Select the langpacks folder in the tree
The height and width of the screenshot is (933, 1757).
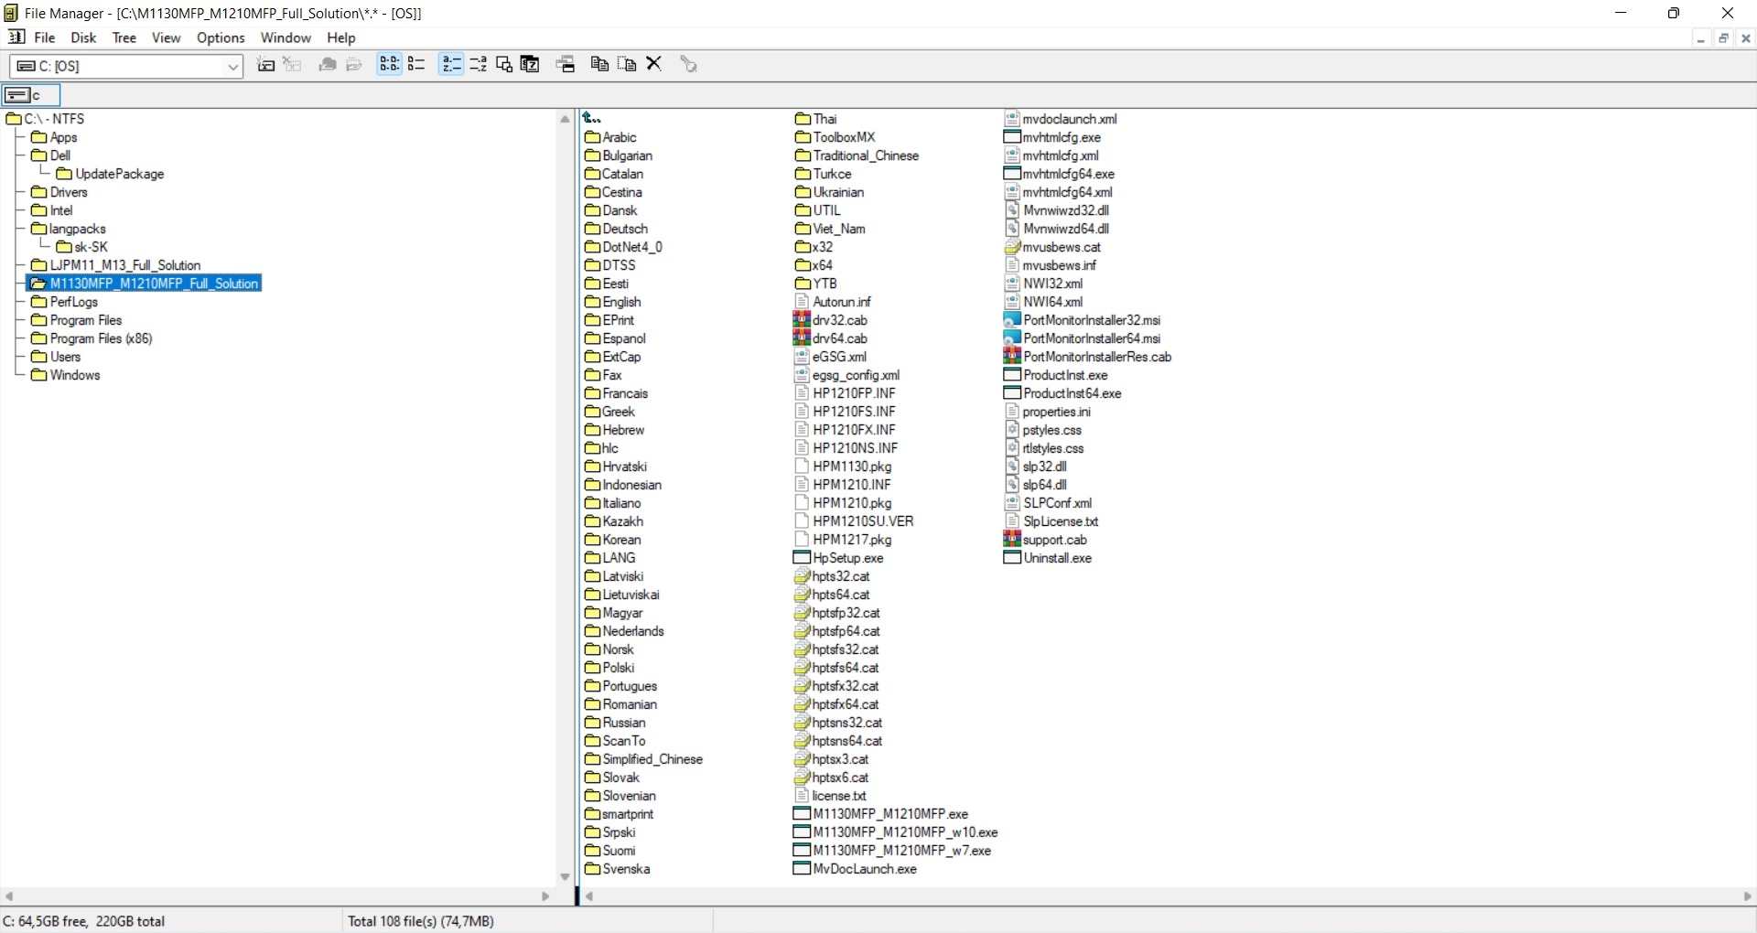tap(77, 229)
